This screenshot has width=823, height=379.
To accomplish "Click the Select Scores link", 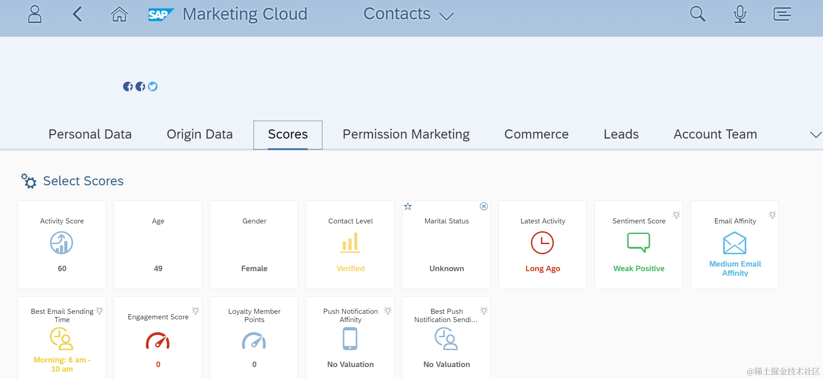I will [83, 181].
